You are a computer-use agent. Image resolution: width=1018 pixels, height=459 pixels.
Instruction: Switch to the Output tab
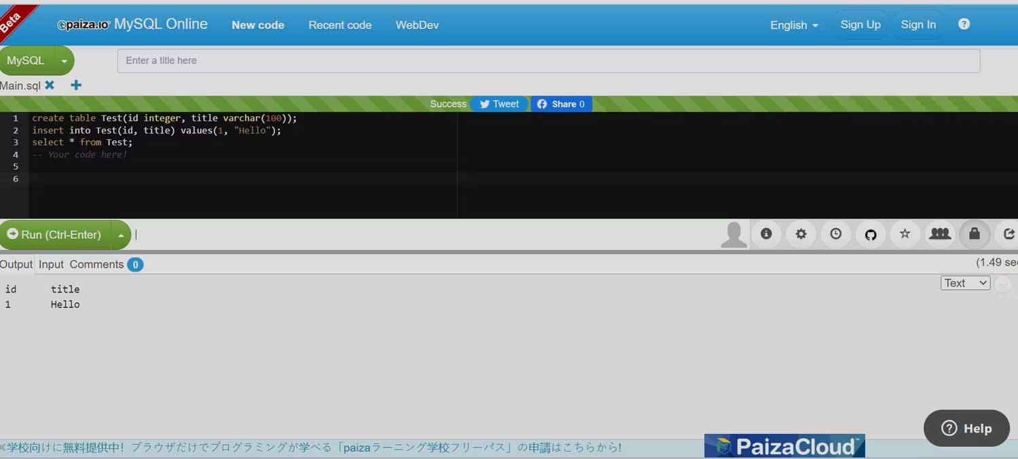[16, 264]
